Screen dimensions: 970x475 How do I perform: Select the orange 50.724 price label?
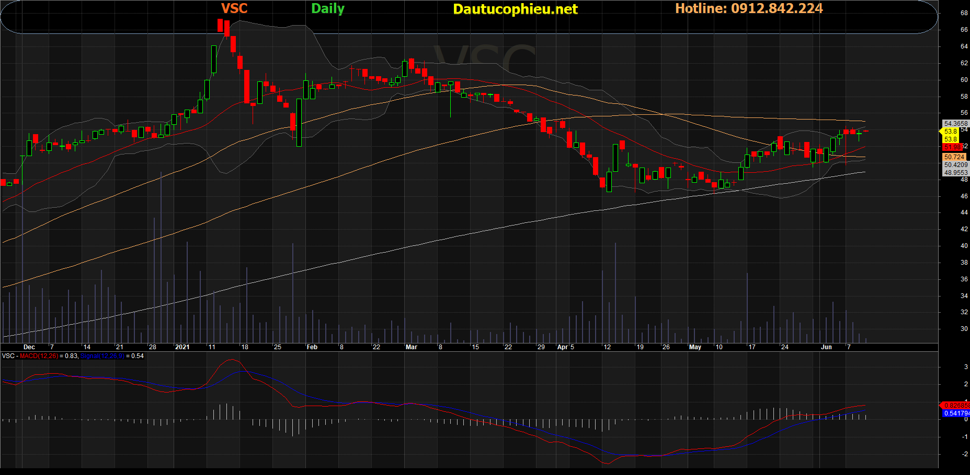(954, 157)
